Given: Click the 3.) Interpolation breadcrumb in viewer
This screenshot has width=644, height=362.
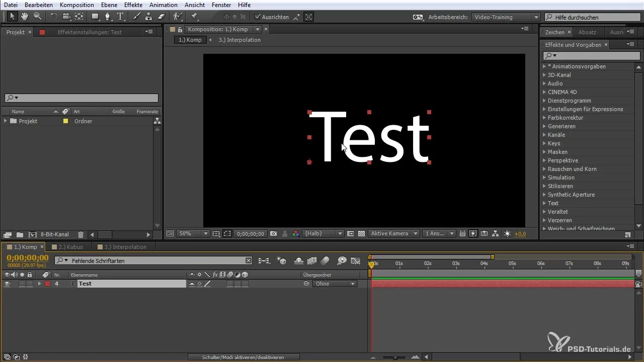Looking at the screenshot, I should point(239,40).
